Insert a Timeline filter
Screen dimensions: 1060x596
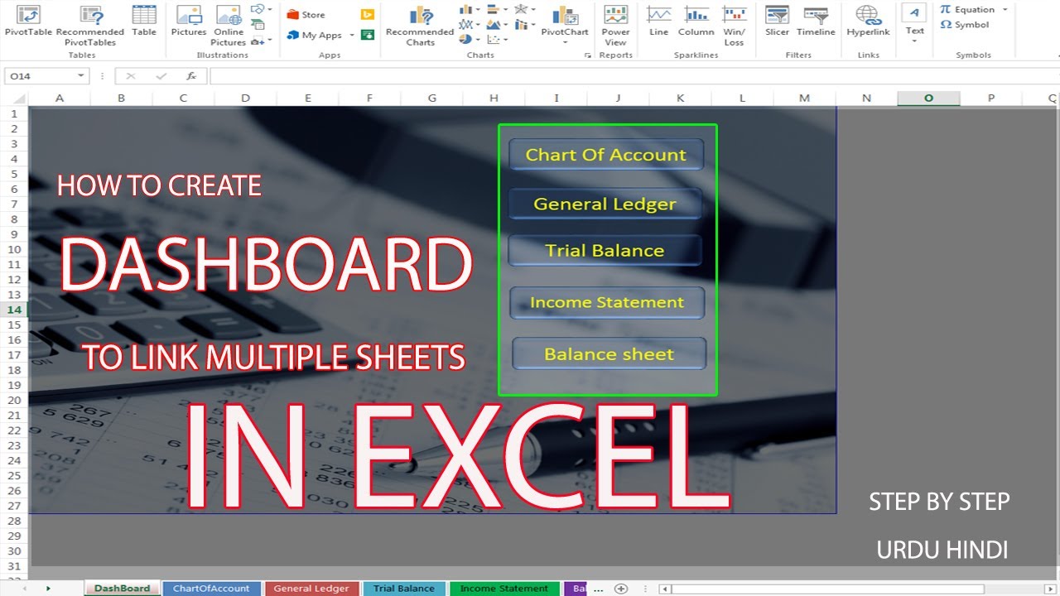click(816, 21)
